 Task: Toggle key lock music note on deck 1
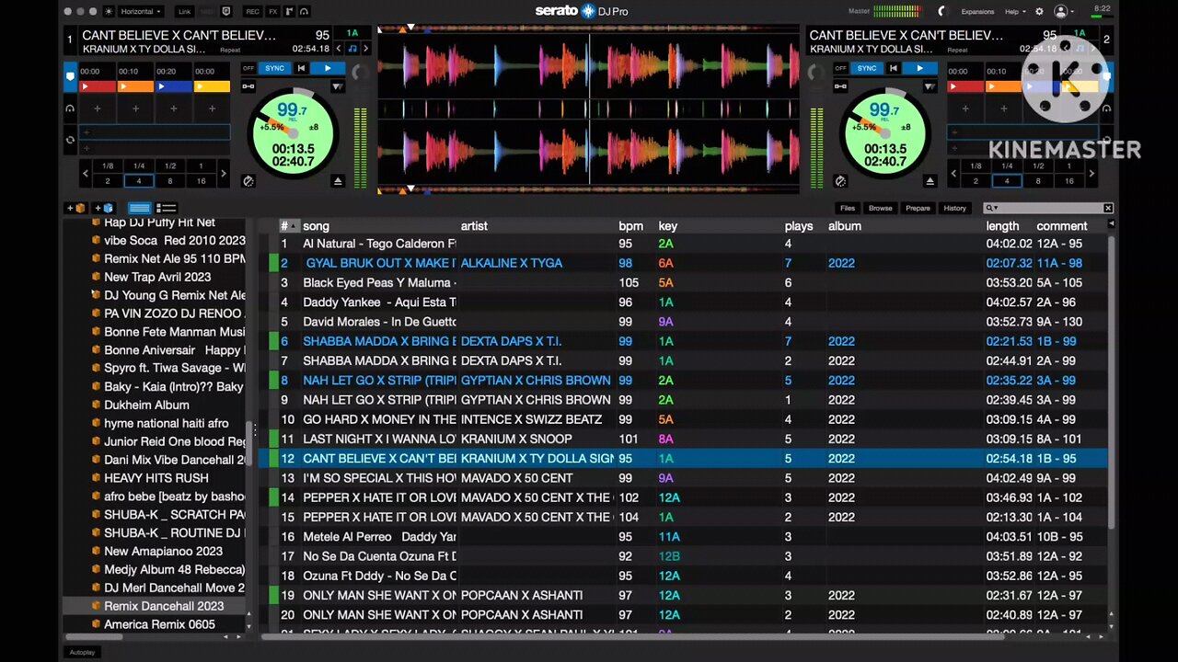tap(352, 49)
